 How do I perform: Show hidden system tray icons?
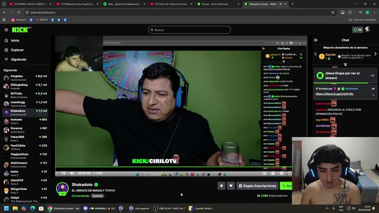(x=327, y=208)
